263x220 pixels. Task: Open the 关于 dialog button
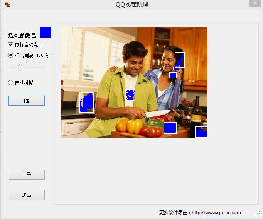27,175
